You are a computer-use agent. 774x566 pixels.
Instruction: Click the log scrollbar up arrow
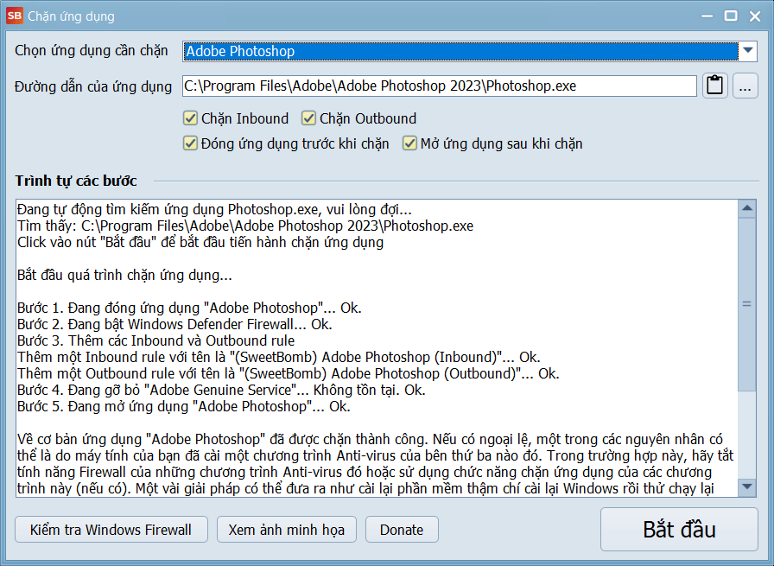point(747,208)
